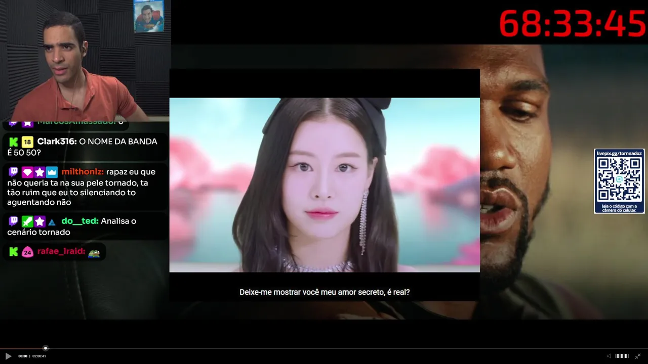Viewport: 648px width, 364px height.
Task: Click the total duration 02:00:41
Action: (x=39, y=356)
